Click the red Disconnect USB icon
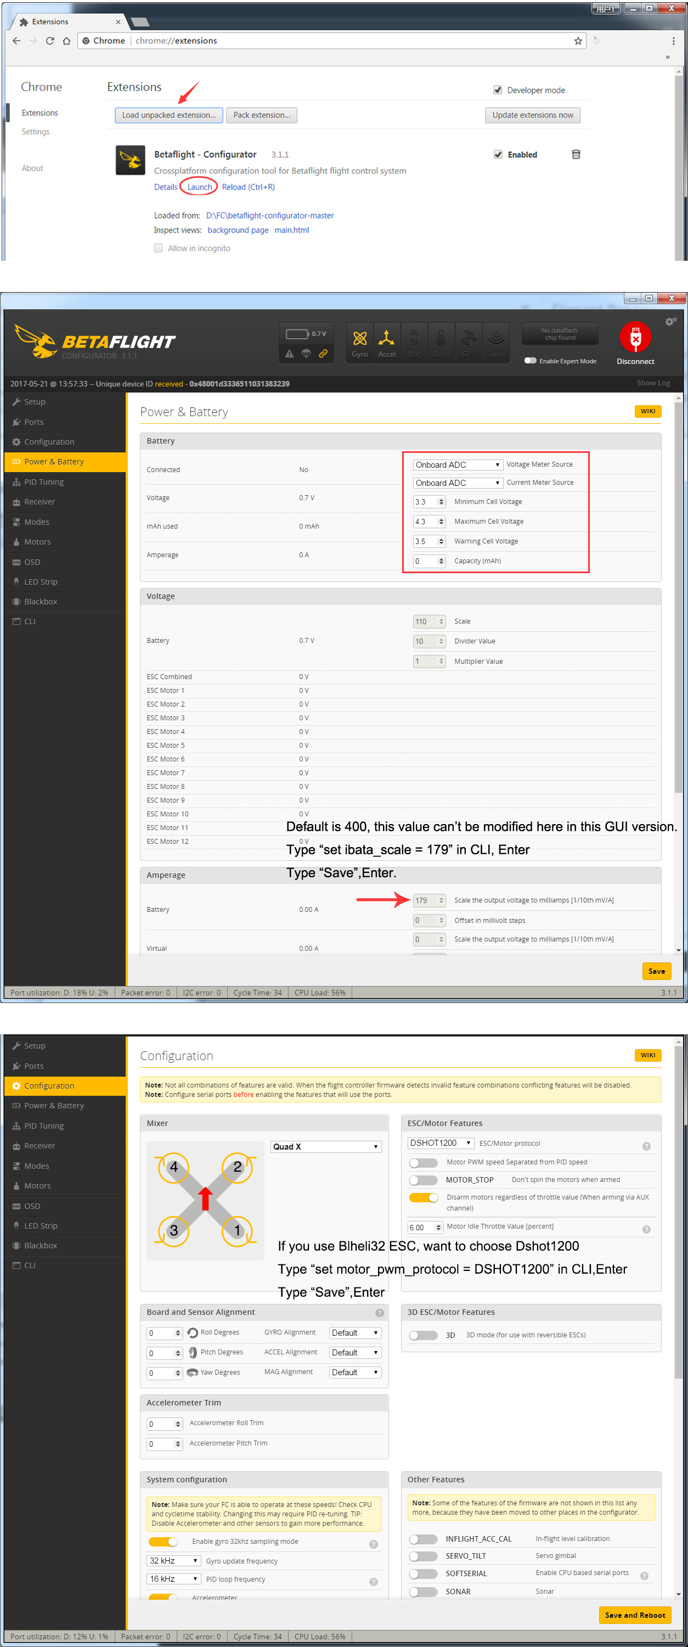The width and height of the screenshot is (688, 1647). click(635, 337)
